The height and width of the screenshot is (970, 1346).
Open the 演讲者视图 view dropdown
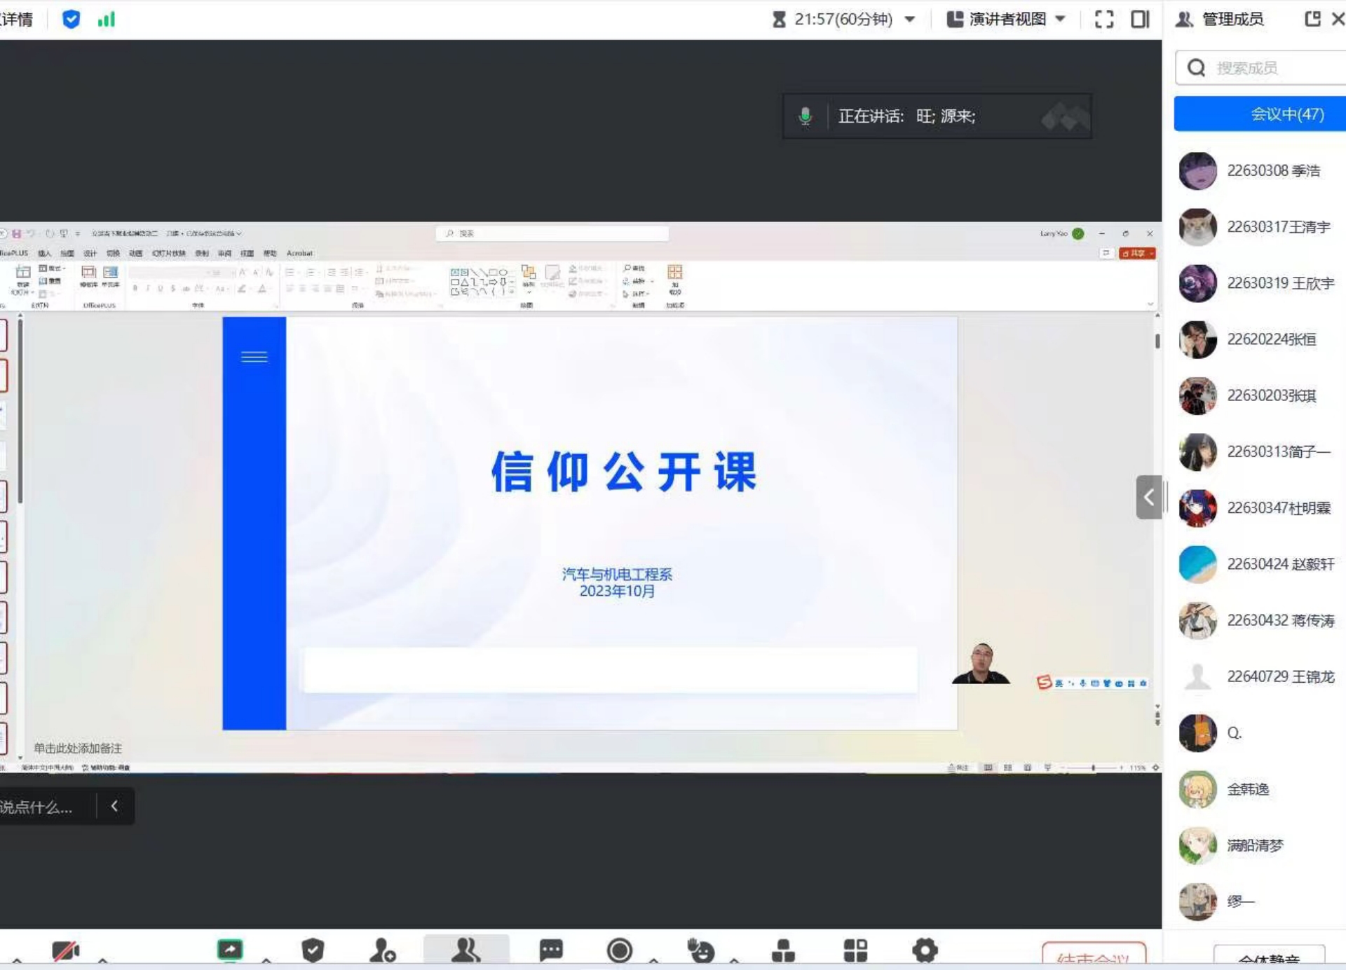point(1007,20)
